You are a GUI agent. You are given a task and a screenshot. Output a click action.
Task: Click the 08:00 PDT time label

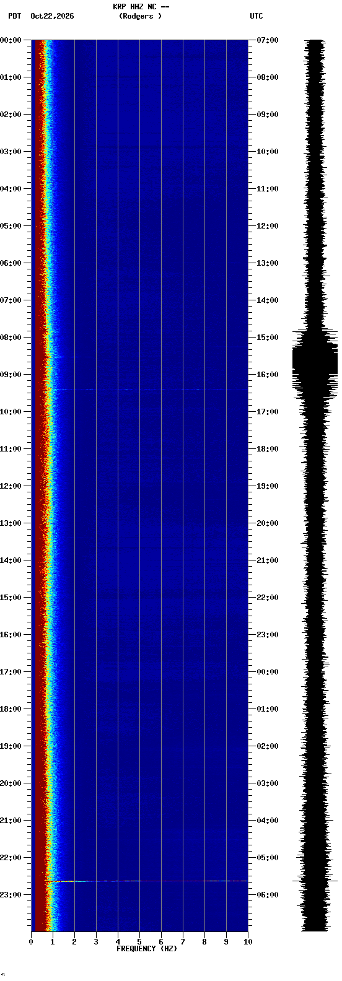point(11,338)
